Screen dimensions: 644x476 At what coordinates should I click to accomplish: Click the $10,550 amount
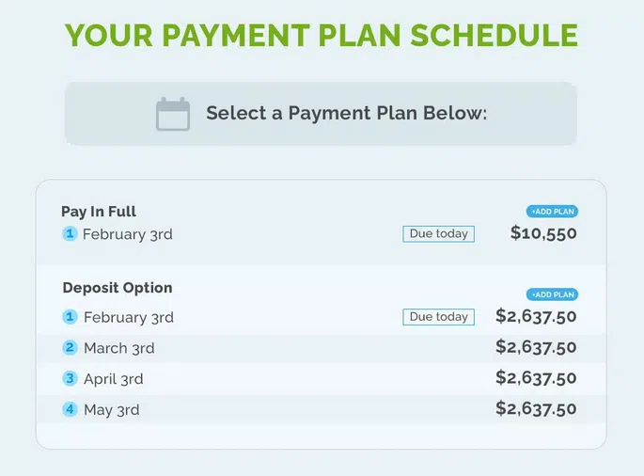[543, 233]
